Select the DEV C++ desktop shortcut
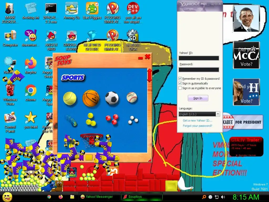 pos(133,13)
